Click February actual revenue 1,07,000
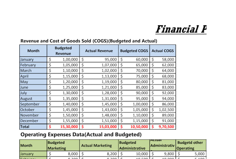This screenshot has width=236, height=159. 99,65
